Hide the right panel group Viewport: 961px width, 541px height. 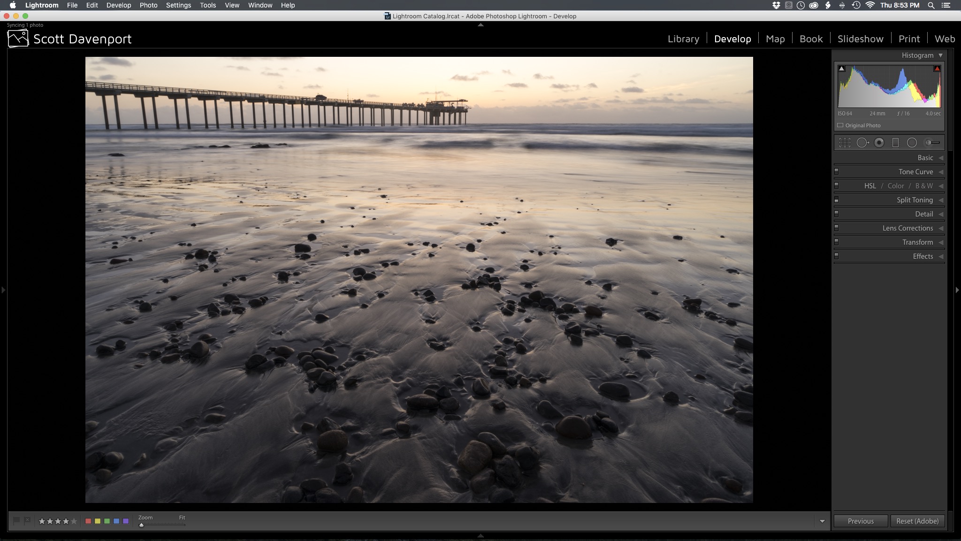coord(957,290)
